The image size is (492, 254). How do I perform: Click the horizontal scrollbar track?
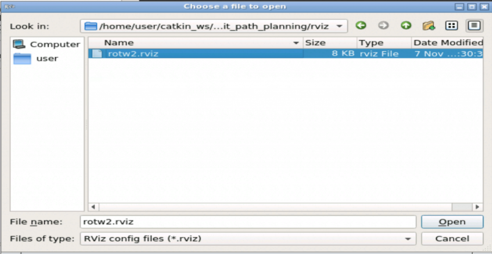pyautogui.click(x=274, y=207)
